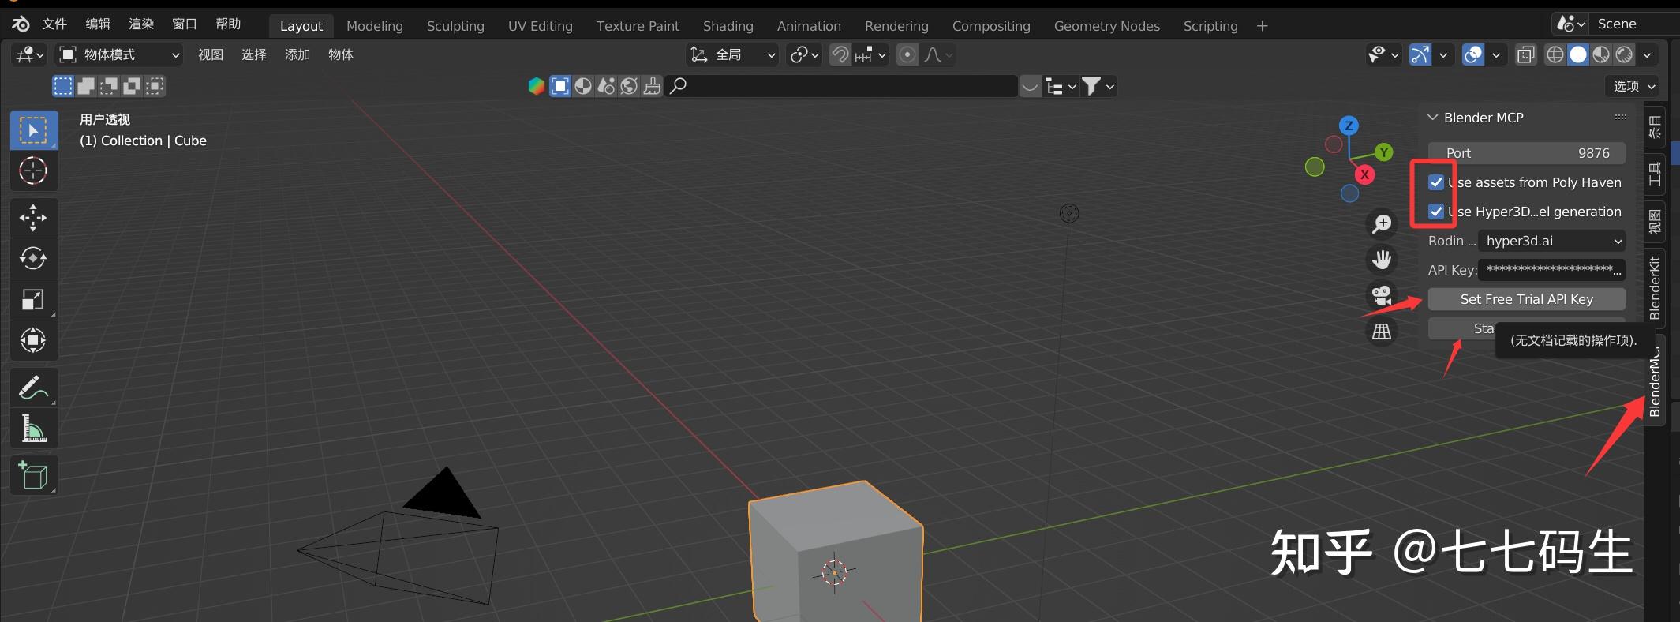Viewport: 1680px width, 622px height.
Task: Click the API Key password field
Action: pos(1551,270)
